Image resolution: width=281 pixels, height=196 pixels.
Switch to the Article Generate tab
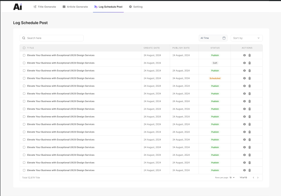75,7
